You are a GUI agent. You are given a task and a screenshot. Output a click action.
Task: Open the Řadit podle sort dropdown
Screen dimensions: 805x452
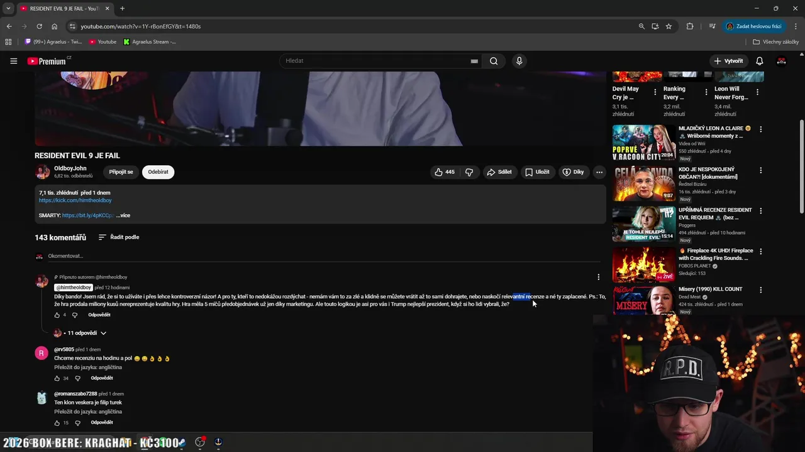(x=119, y=237)
